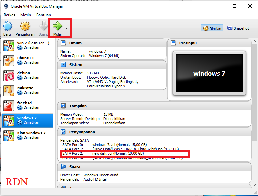The image size is (258, 196).
Task: Click the Buang discard arrow icon
Action: pos(44,26)
